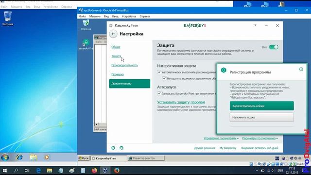Select Защита settings section

click(116, 56)
